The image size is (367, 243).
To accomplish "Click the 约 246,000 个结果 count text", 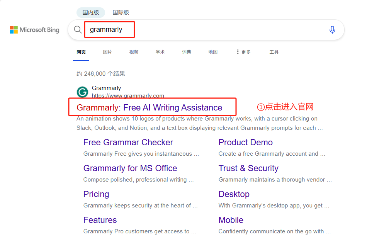I will (101, 74).
